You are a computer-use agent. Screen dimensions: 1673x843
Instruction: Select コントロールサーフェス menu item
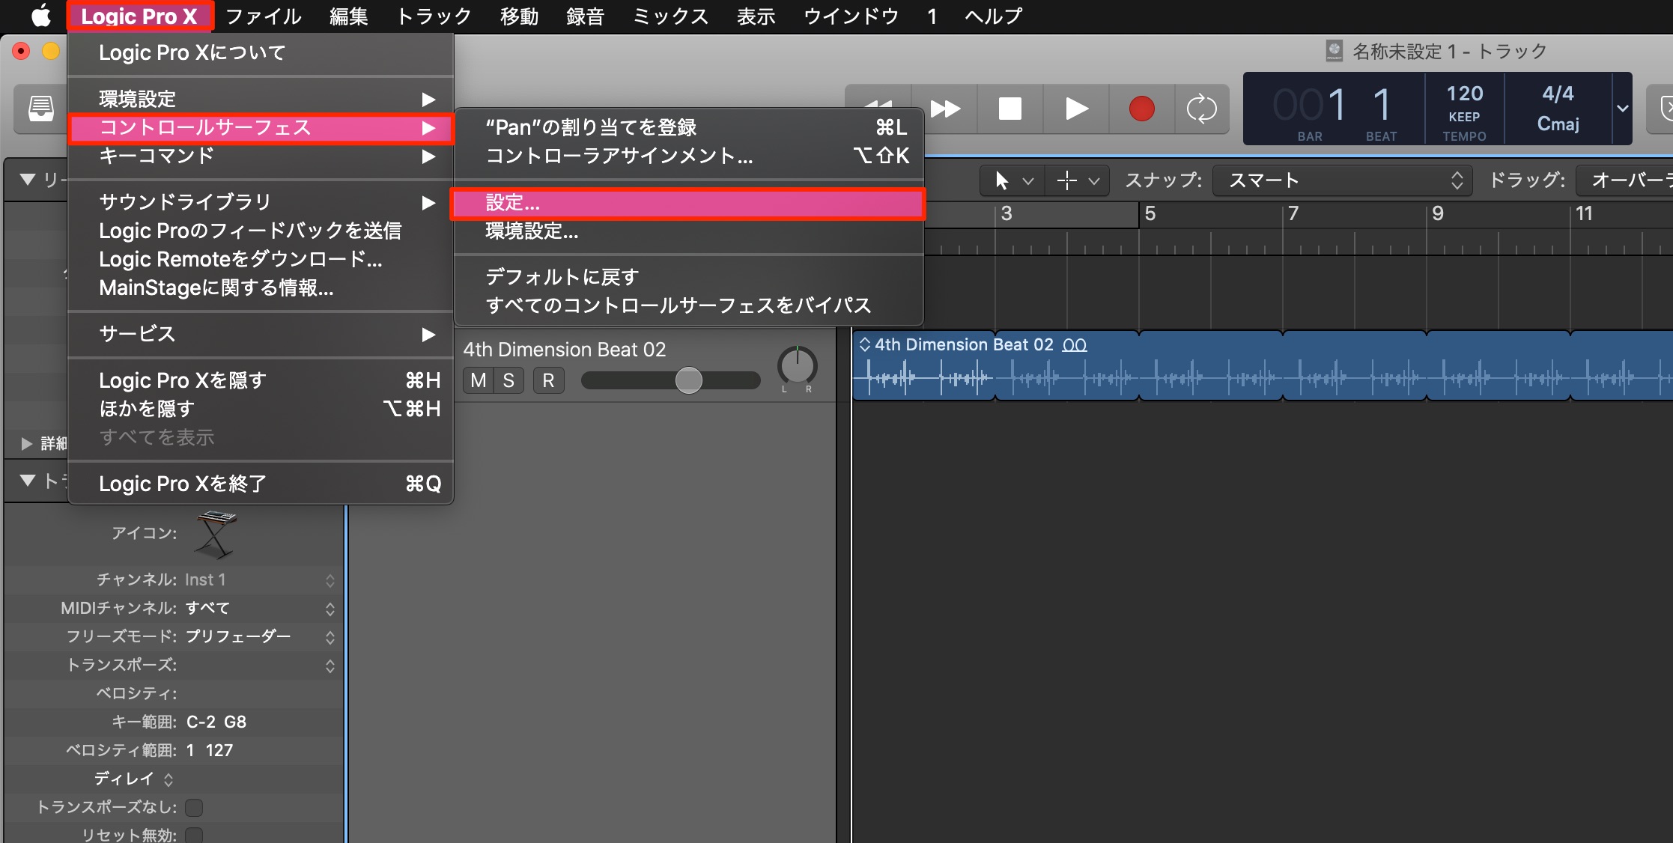[261, 127]
